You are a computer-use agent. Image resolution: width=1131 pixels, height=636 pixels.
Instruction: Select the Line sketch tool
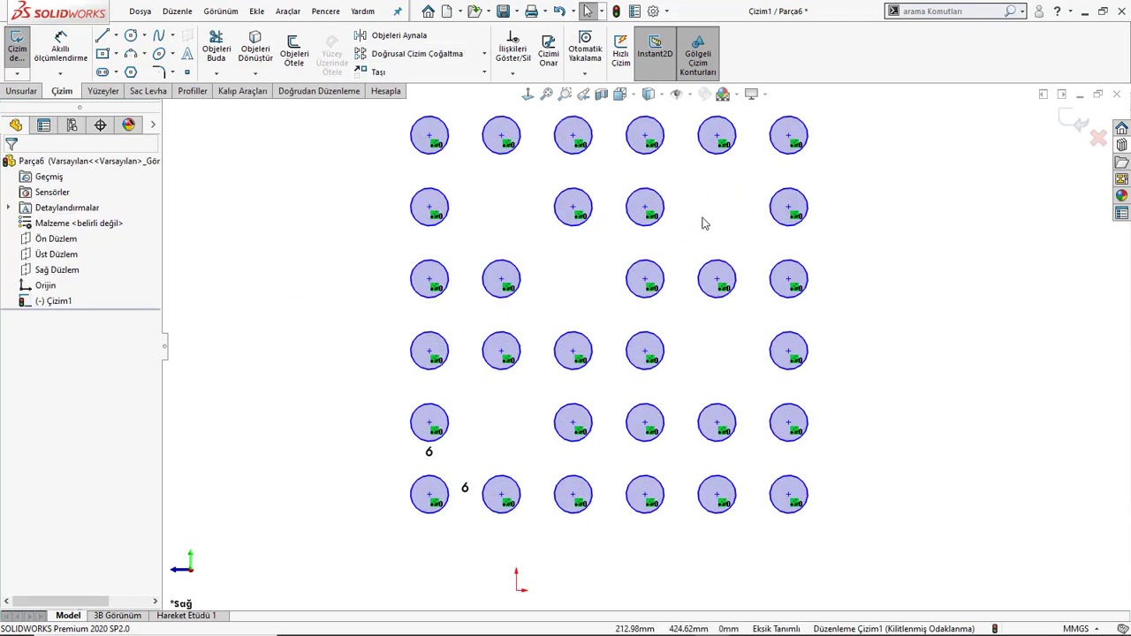[102, 35]
